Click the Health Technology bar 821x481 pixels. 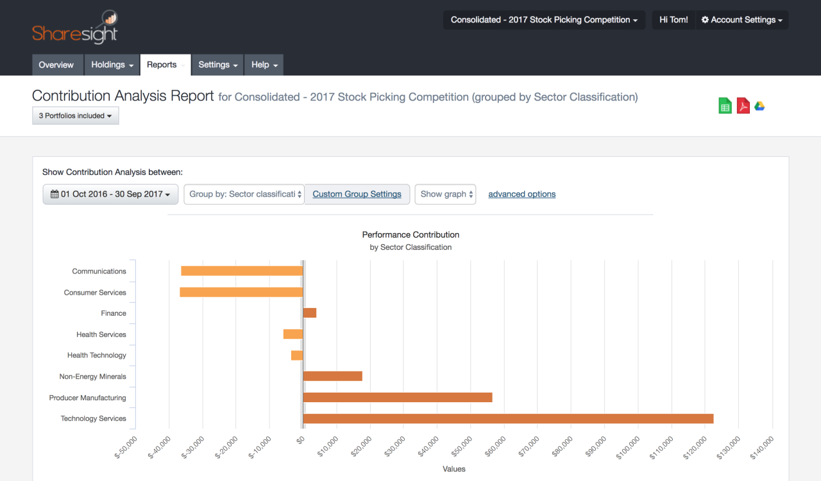pyautogui.click(x=297, y=355)
